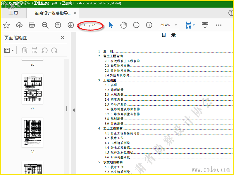234x175 pixels.
Task: Rotate page clockwise
Action: pyautogui.click(x=54, y=50)
